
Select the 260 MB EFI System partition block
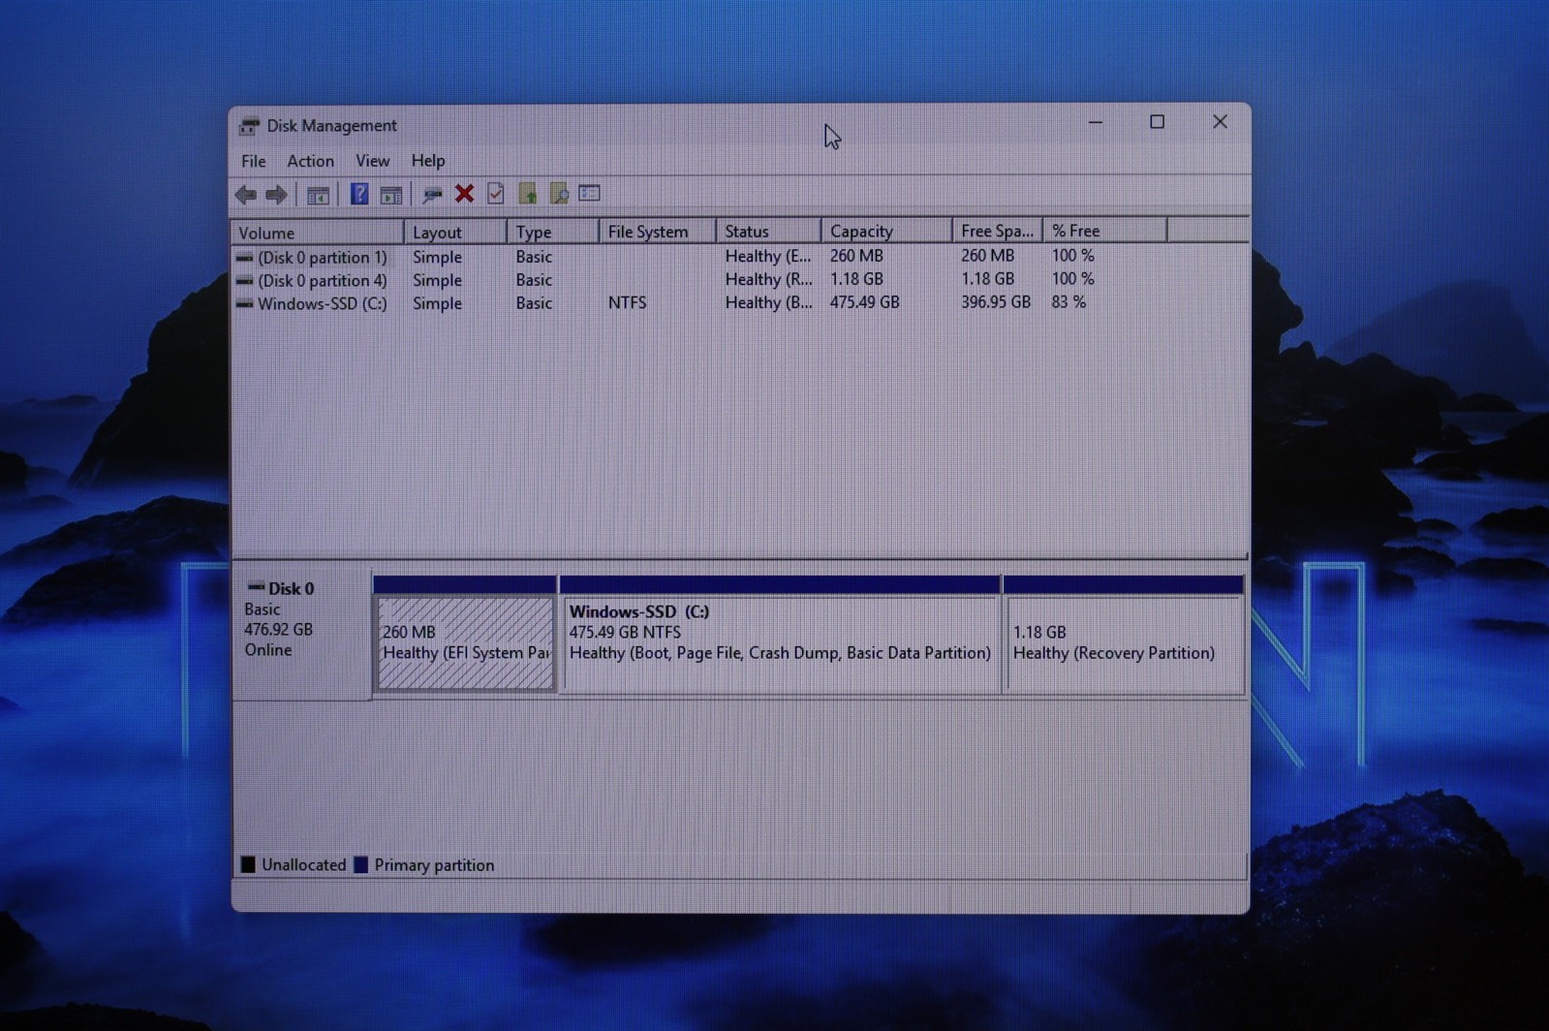(x=465, y=642)
